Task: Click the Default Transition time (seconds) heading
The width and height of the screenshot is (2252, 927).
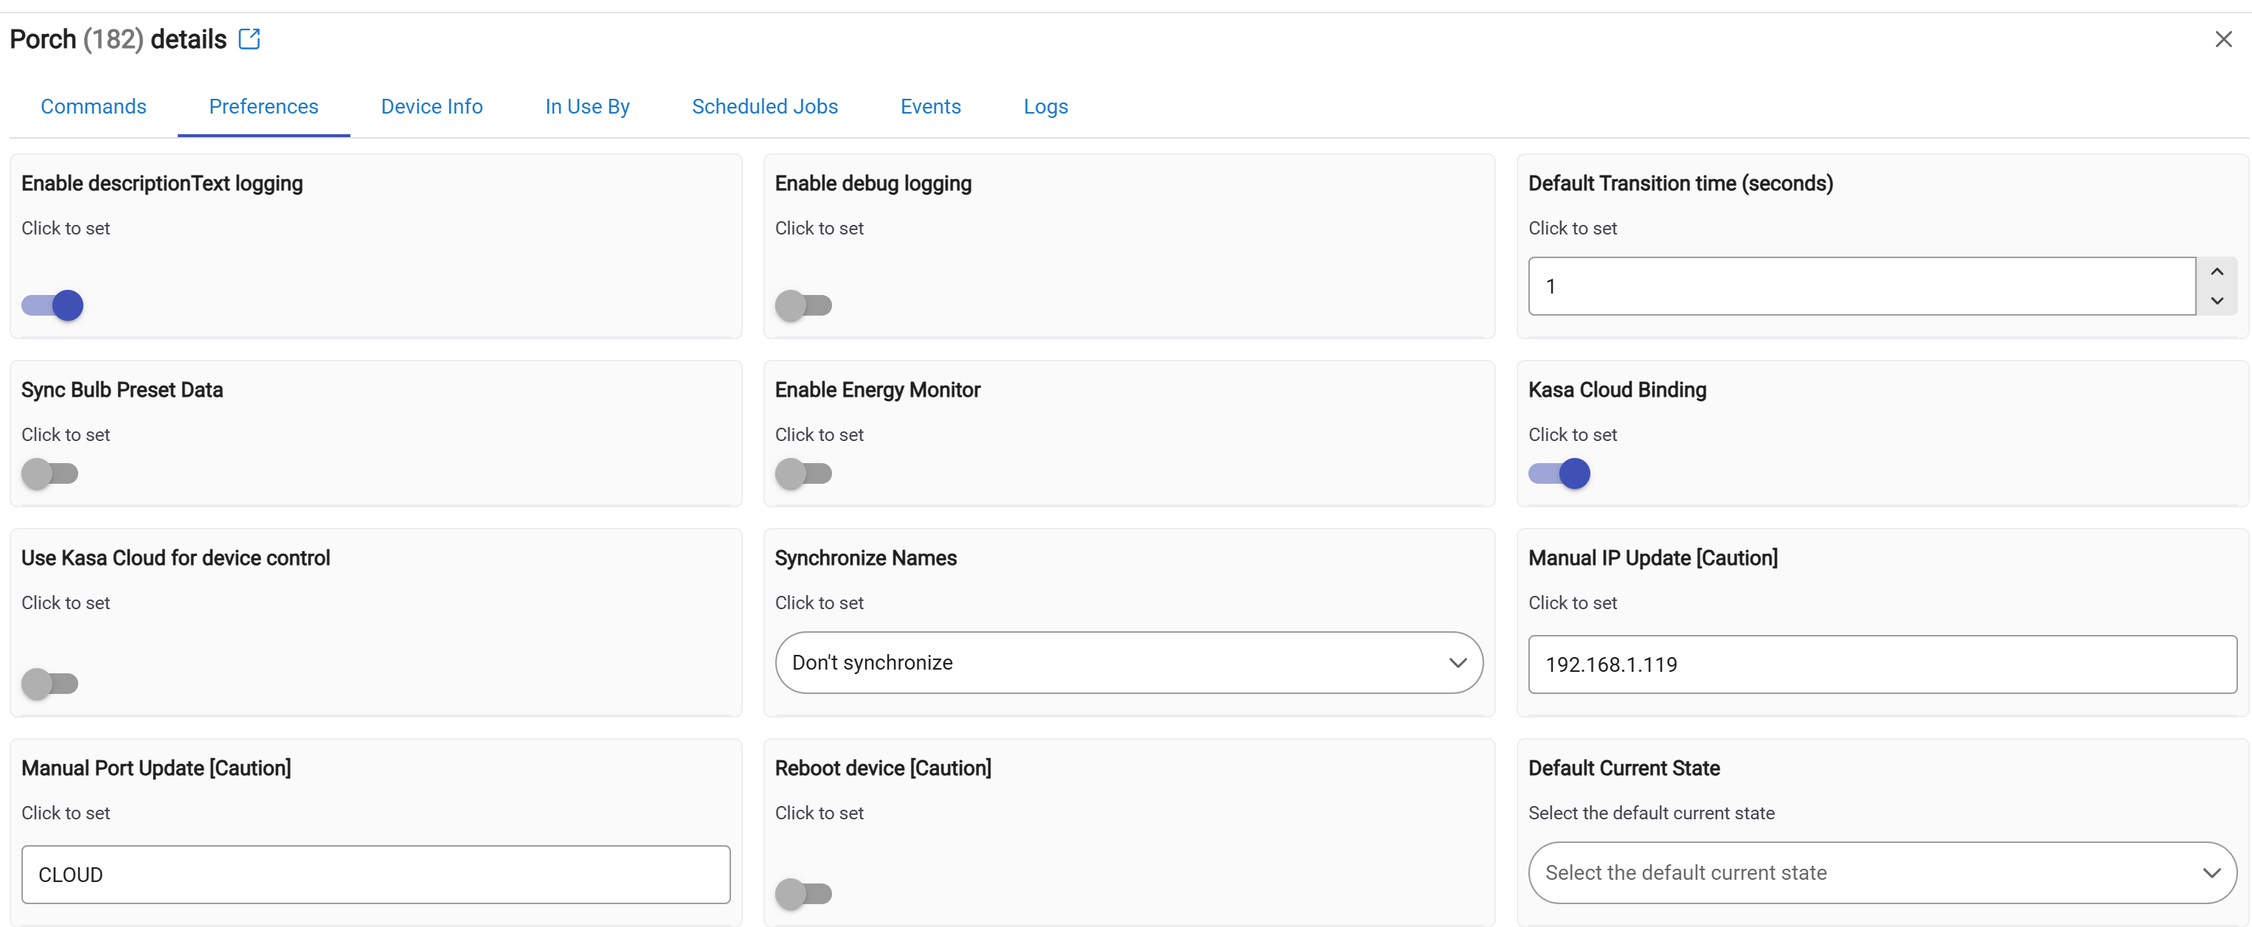Action: click(1680, 184)
